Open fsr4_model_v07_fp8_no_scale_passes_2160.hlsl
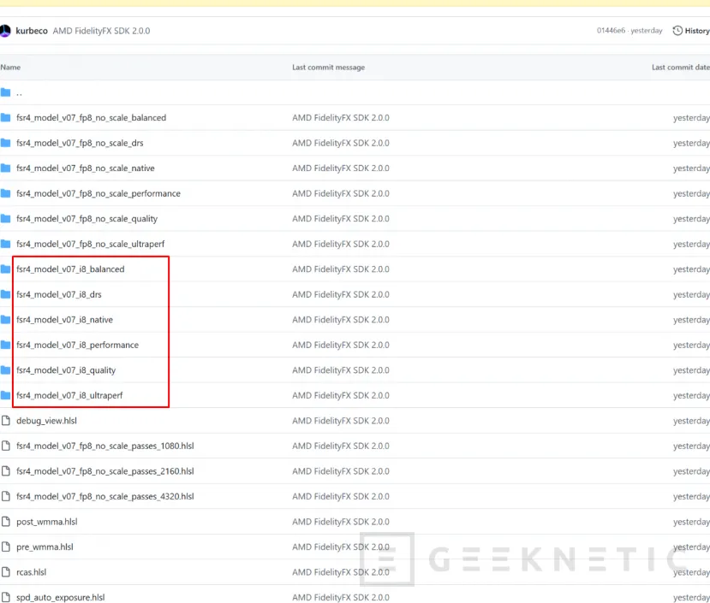Viewport: 710px width, 603px height. pos(104,471)
